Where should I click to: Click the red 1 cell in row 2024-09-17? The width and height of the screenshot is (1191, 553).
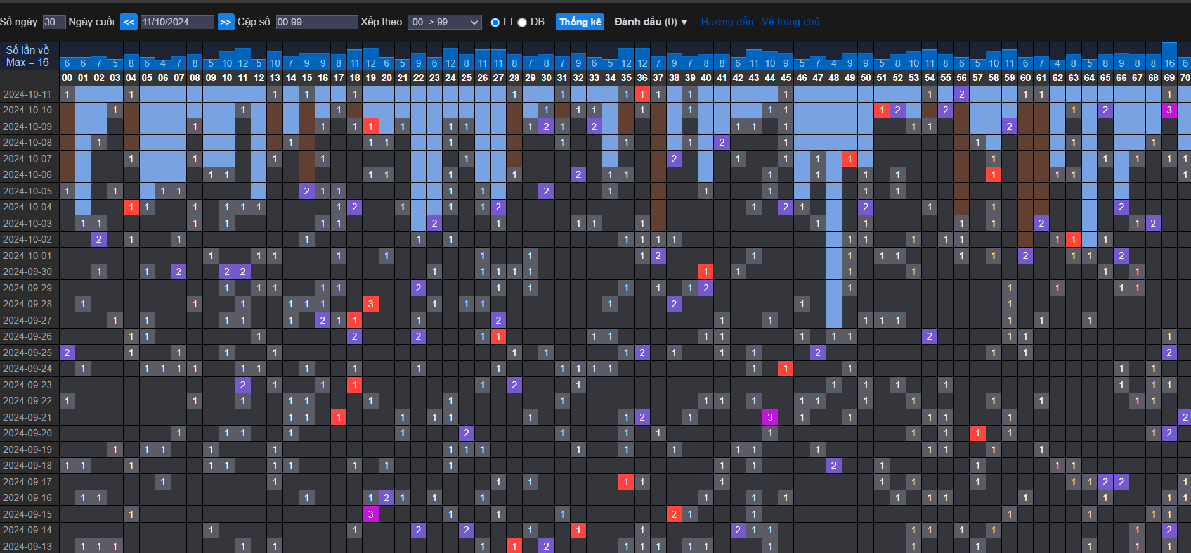point(626,482)
